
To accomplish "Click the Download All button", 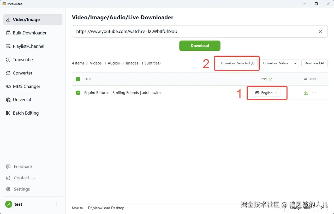I will point(314,63).
